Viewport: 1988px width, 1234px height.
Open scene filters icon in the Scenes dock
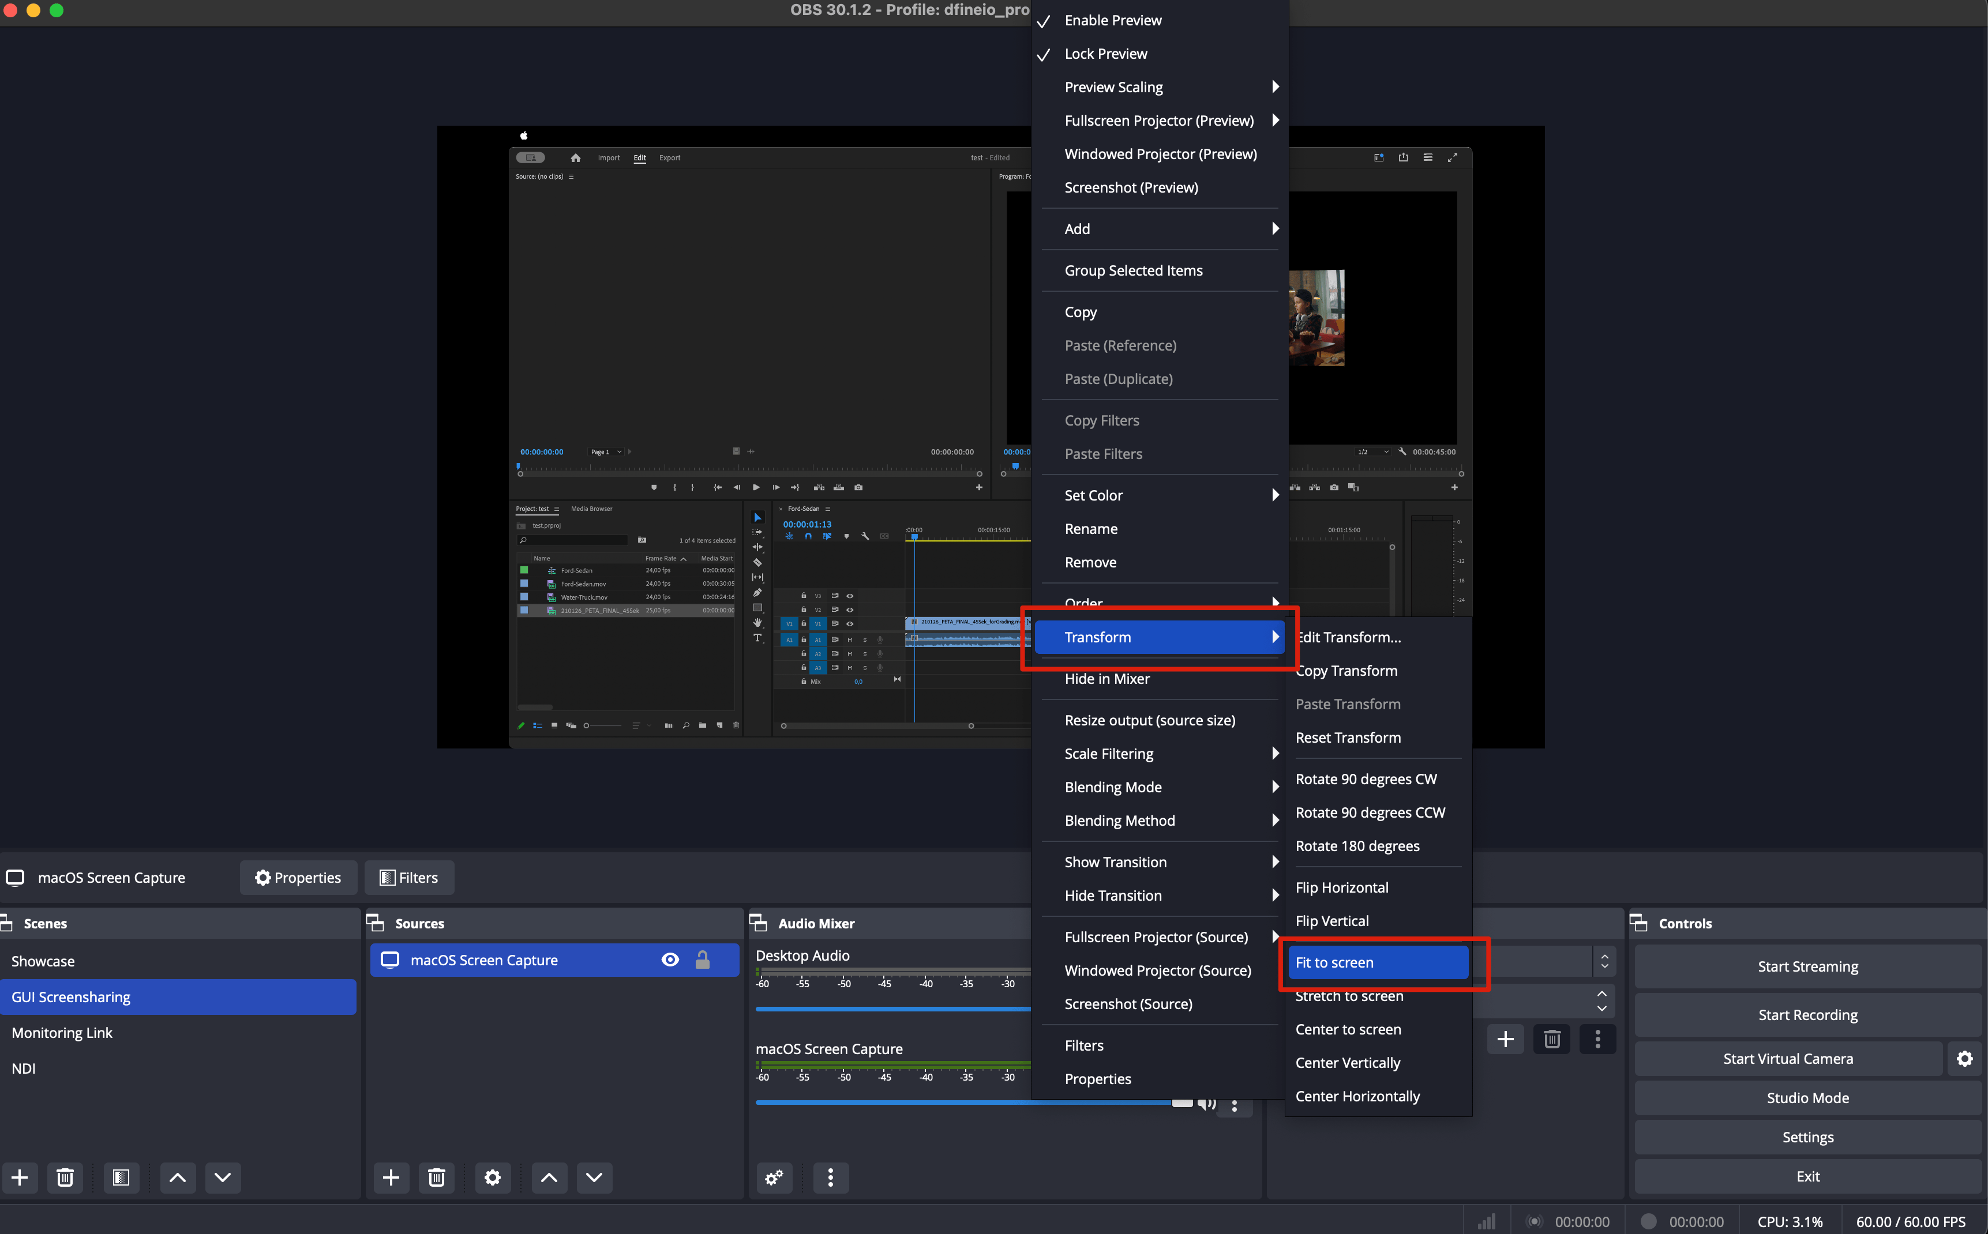(x=121, y=1177)
